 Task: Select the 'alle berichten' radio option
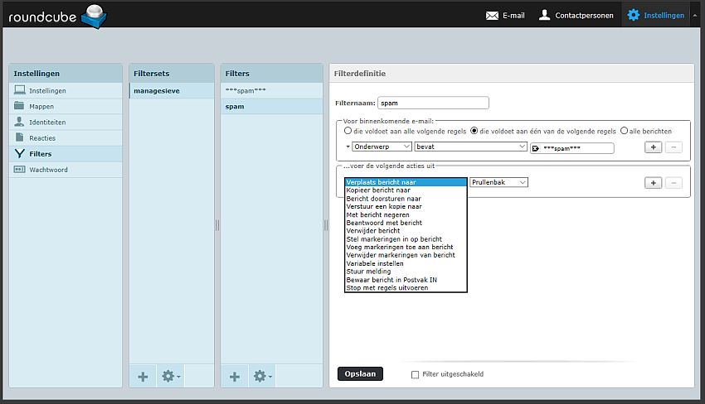pos(624,131)
